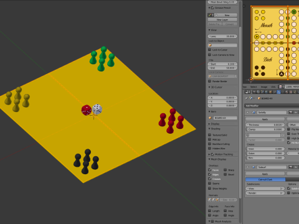Click the Solidify modifier icon
This screenshot has height=224, width=299.
(x=254, y=113)
